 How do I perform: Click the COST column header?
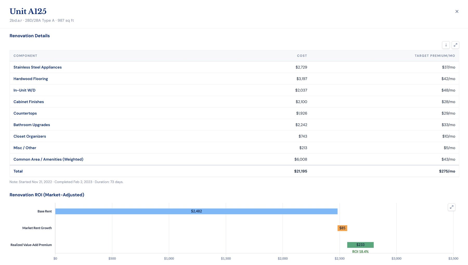[x=302, y=56]
